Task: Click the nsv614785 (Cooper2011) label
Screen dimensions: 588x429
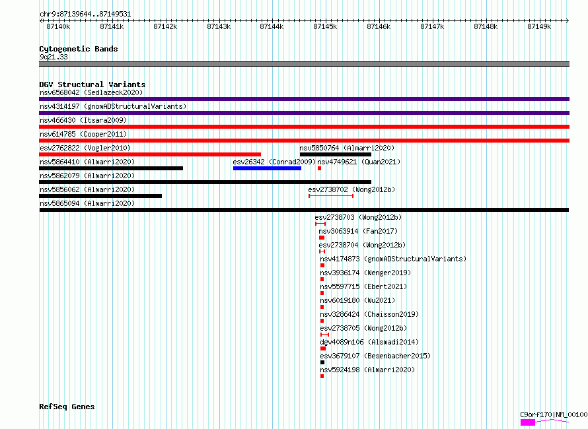Action: tap(83, 134)
